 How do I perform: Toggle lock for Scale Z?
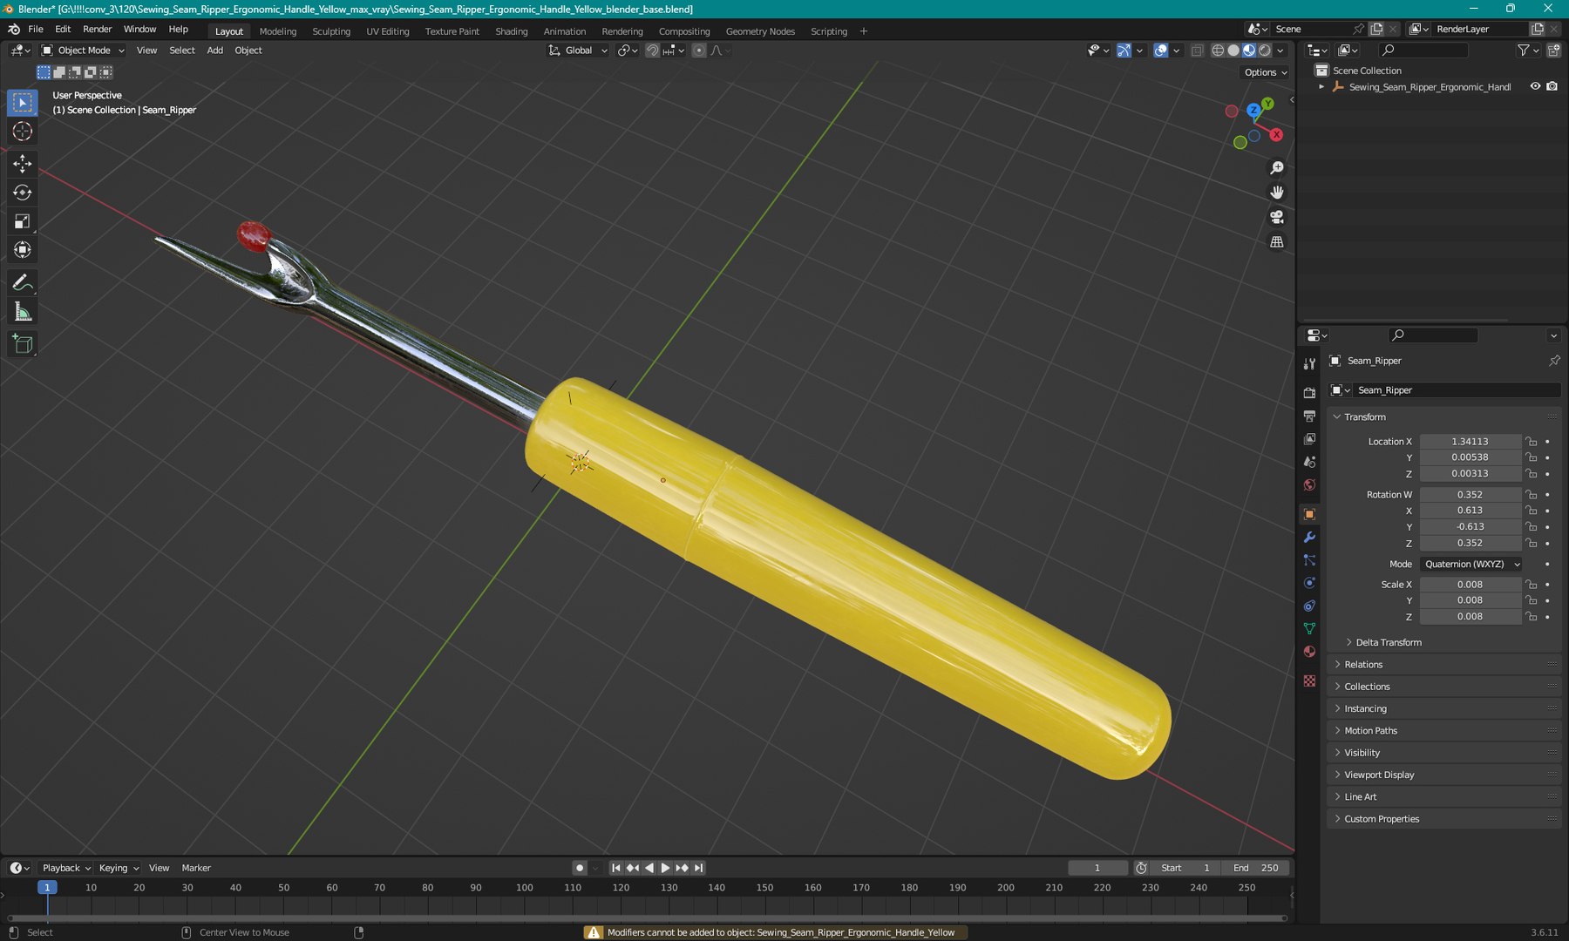[1532, 617]
